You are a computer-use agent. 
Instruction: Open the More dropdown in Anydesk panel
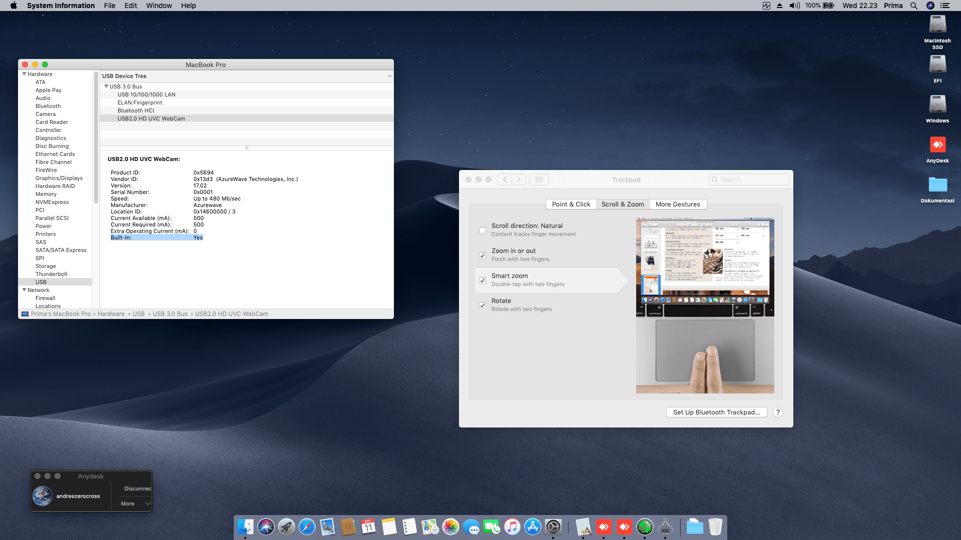click(x=135, y=503)
